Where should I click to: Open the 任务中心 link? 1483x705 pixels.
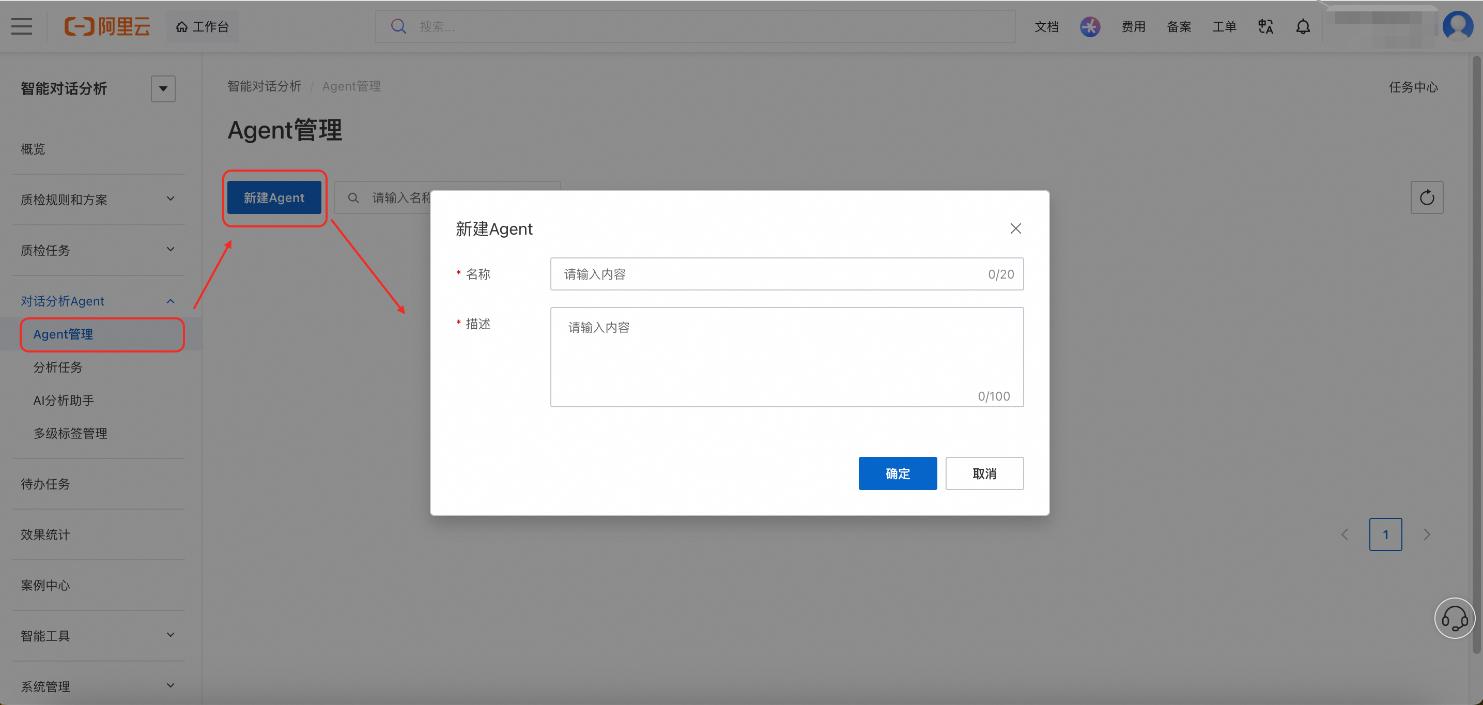pos(1413,87)
